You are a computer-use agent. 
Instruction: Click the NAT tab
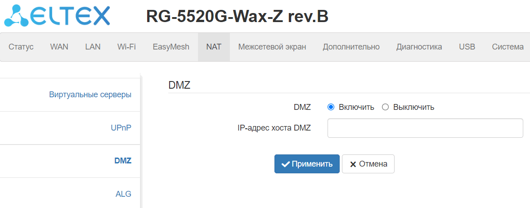tap(214, 47)
